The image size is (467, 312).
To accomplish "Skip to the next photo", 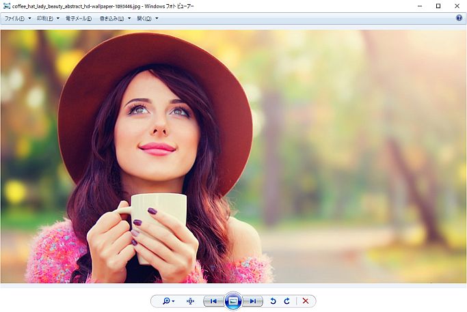I will [x=253, y=301].
